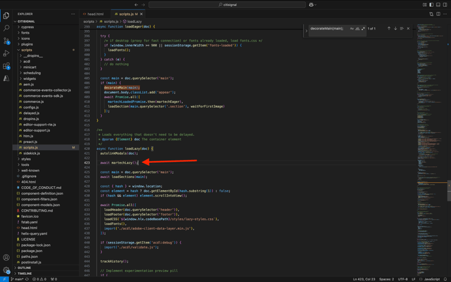Image resolution: width=451 pixels, height=282 pixels.
Task: Open the Search view in activity bar
Action: [7, 28]
